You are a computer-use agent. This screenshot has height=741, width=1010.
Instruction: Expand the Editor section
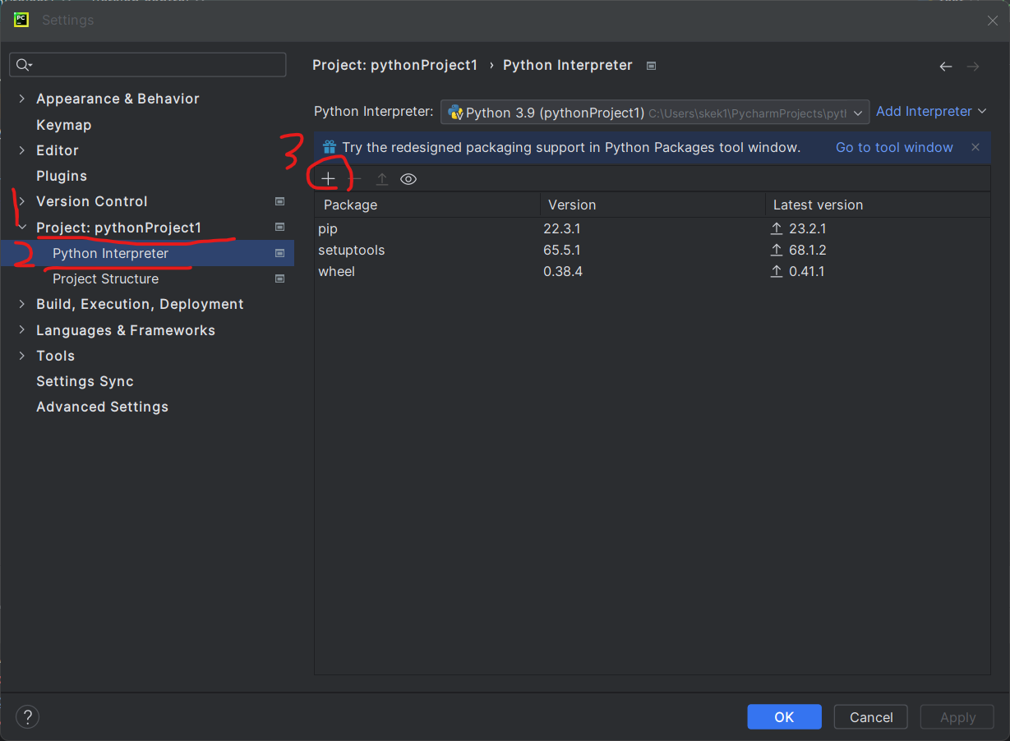(x=21, y=150)
